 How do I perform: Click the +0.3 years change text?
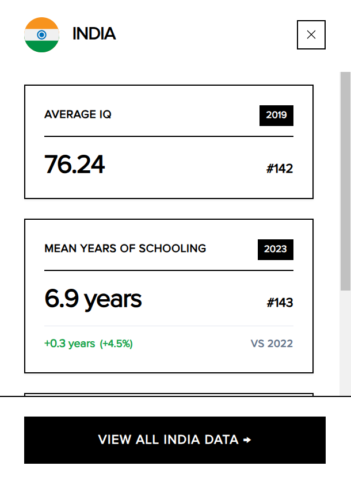(x=70, y=343)
